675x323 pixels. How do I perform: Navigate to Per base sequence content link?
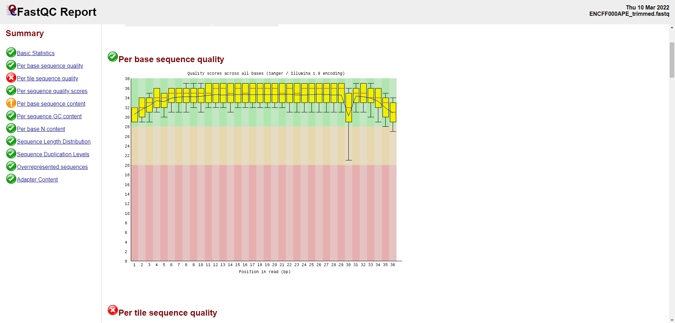[51, 104]
